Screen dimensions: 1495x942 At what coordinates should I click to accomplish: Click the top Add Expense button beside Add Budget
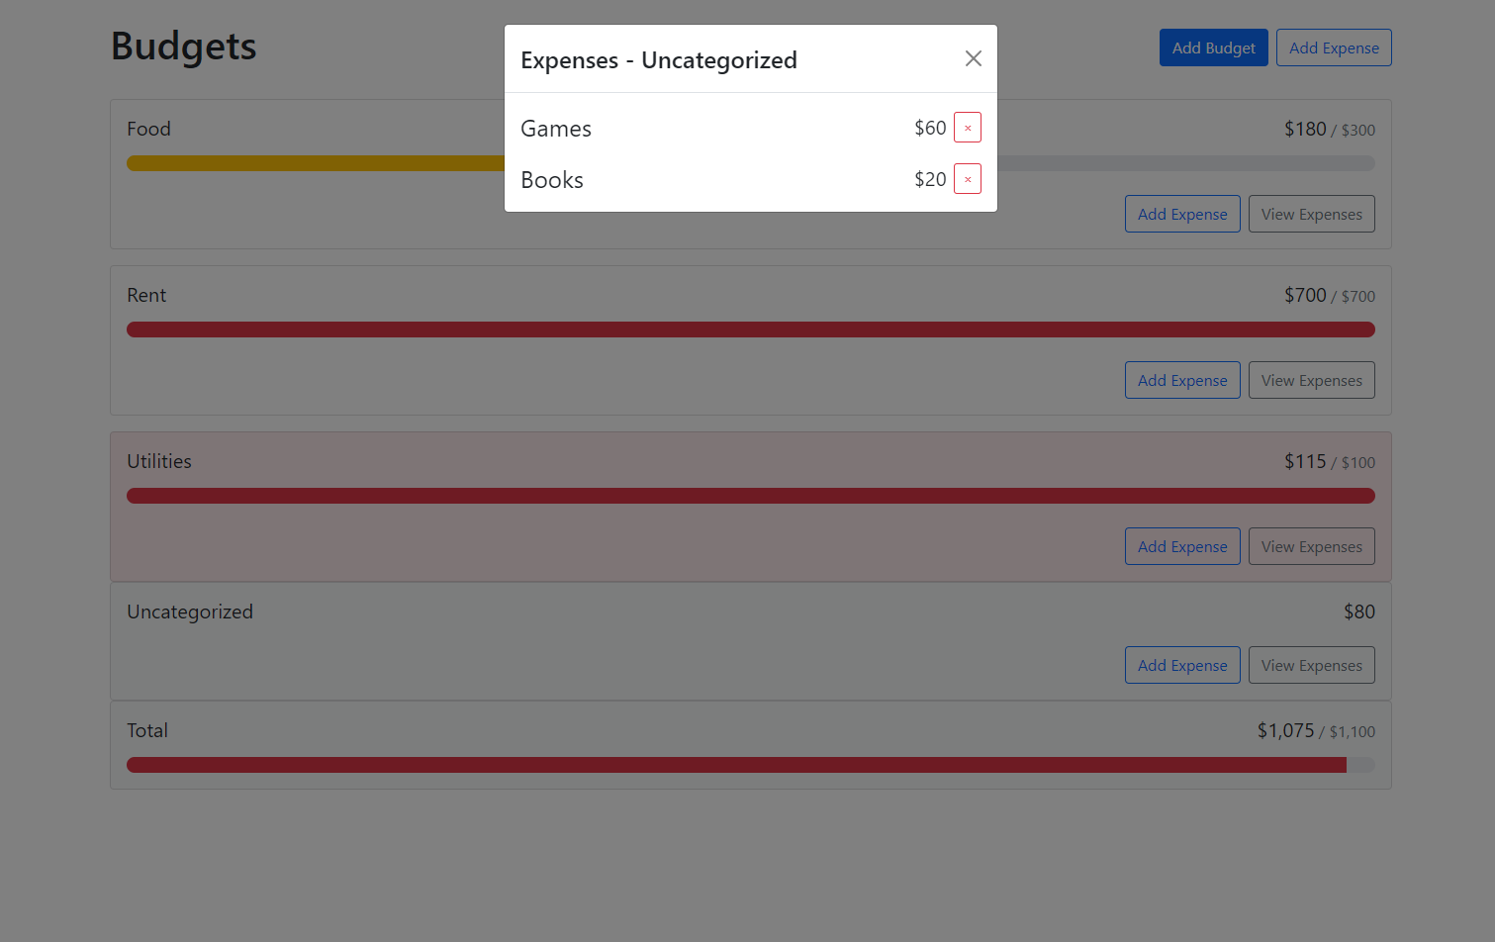coord(1334,47)
